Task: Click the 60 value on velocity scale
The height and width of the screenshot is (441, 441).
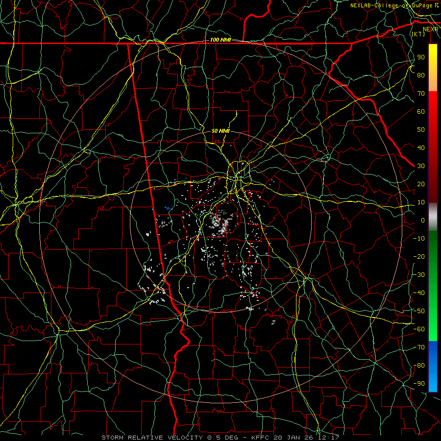Action: click(421, 112)
